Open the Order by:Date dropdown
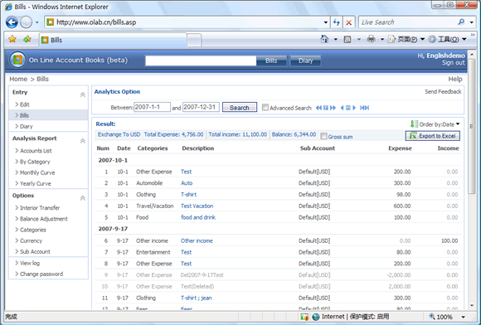 click(440, 124)
